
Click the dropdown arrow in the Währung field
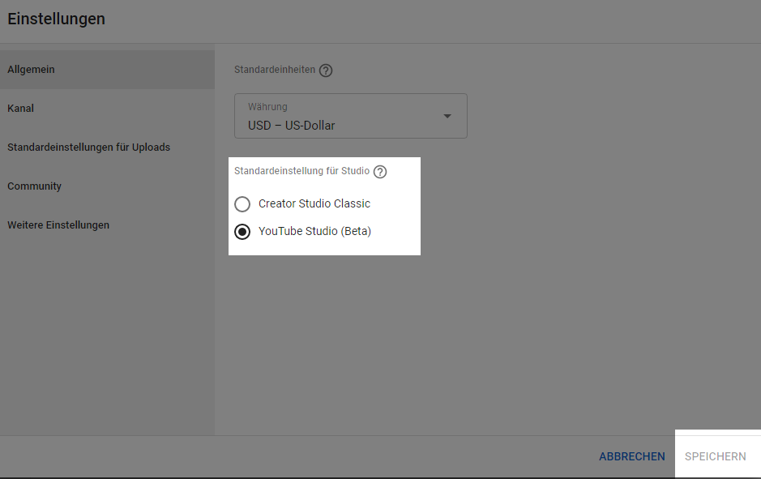point(447,116)
